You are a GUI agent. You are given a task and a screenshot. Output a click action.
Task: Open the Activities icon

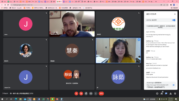(171, 94)
